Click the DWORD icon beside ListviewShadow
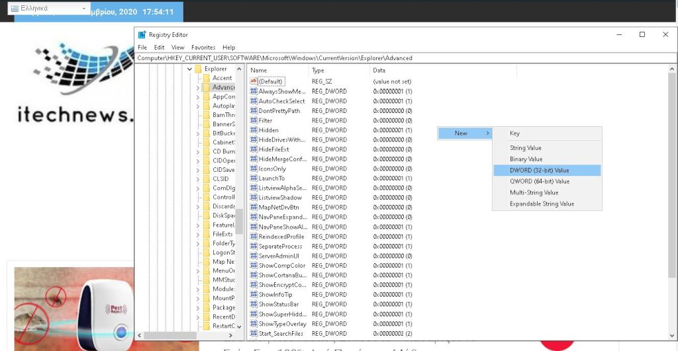The width and height of the screenshot is (678, 351). 254,197
